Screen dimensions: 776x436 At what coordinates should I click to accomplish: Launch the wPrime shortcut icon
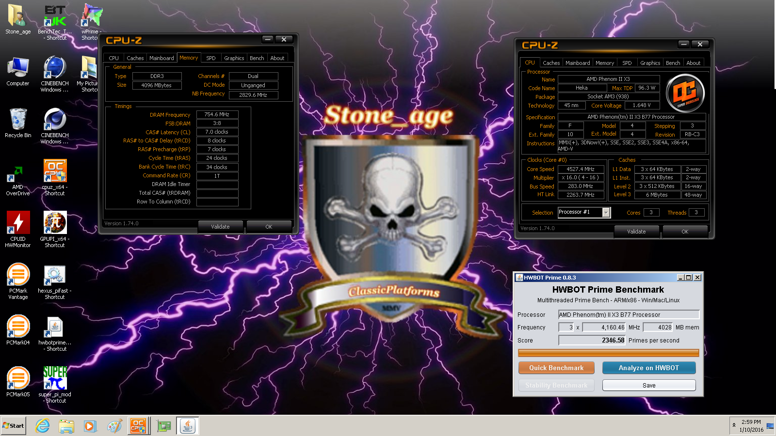91,22
